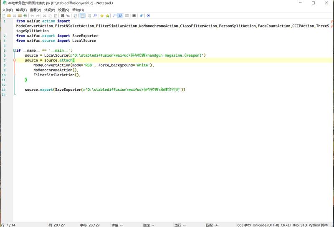
Task: Open the 外观(P) menu
Action: click(x=50, y=10)
